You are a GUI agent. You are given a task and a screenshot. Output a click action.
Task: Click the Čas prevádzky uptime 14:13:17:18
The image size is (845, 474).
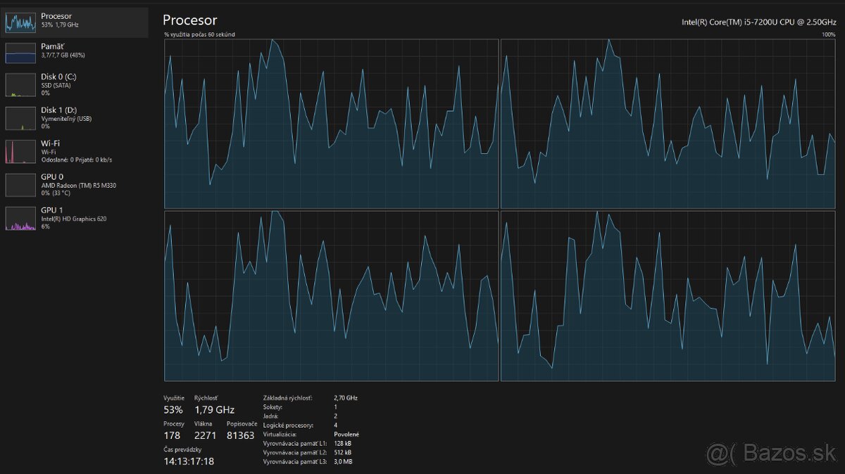click(189, 461)
